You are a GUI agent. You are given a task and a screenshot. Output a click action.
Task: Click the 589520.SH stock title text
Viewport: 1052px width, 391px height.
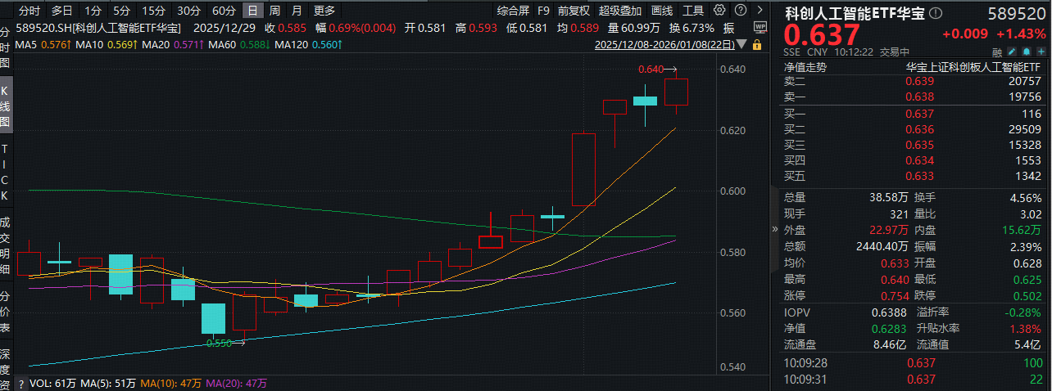[x=98, y=27]
